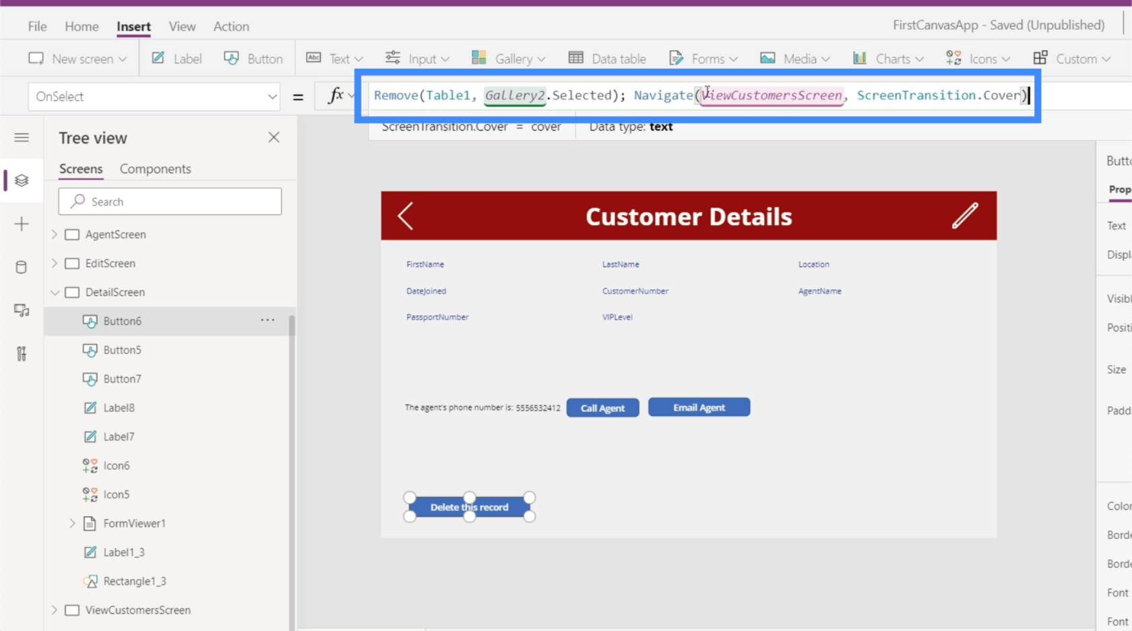Switch to the Screens tab in Tree view

pyautogui.click(x=81, y=169)
